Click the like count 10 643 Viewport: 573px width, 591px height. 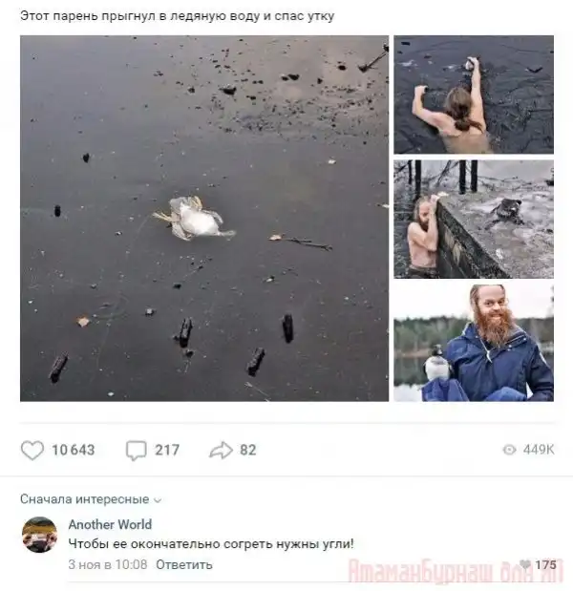[x=74, y=450]
